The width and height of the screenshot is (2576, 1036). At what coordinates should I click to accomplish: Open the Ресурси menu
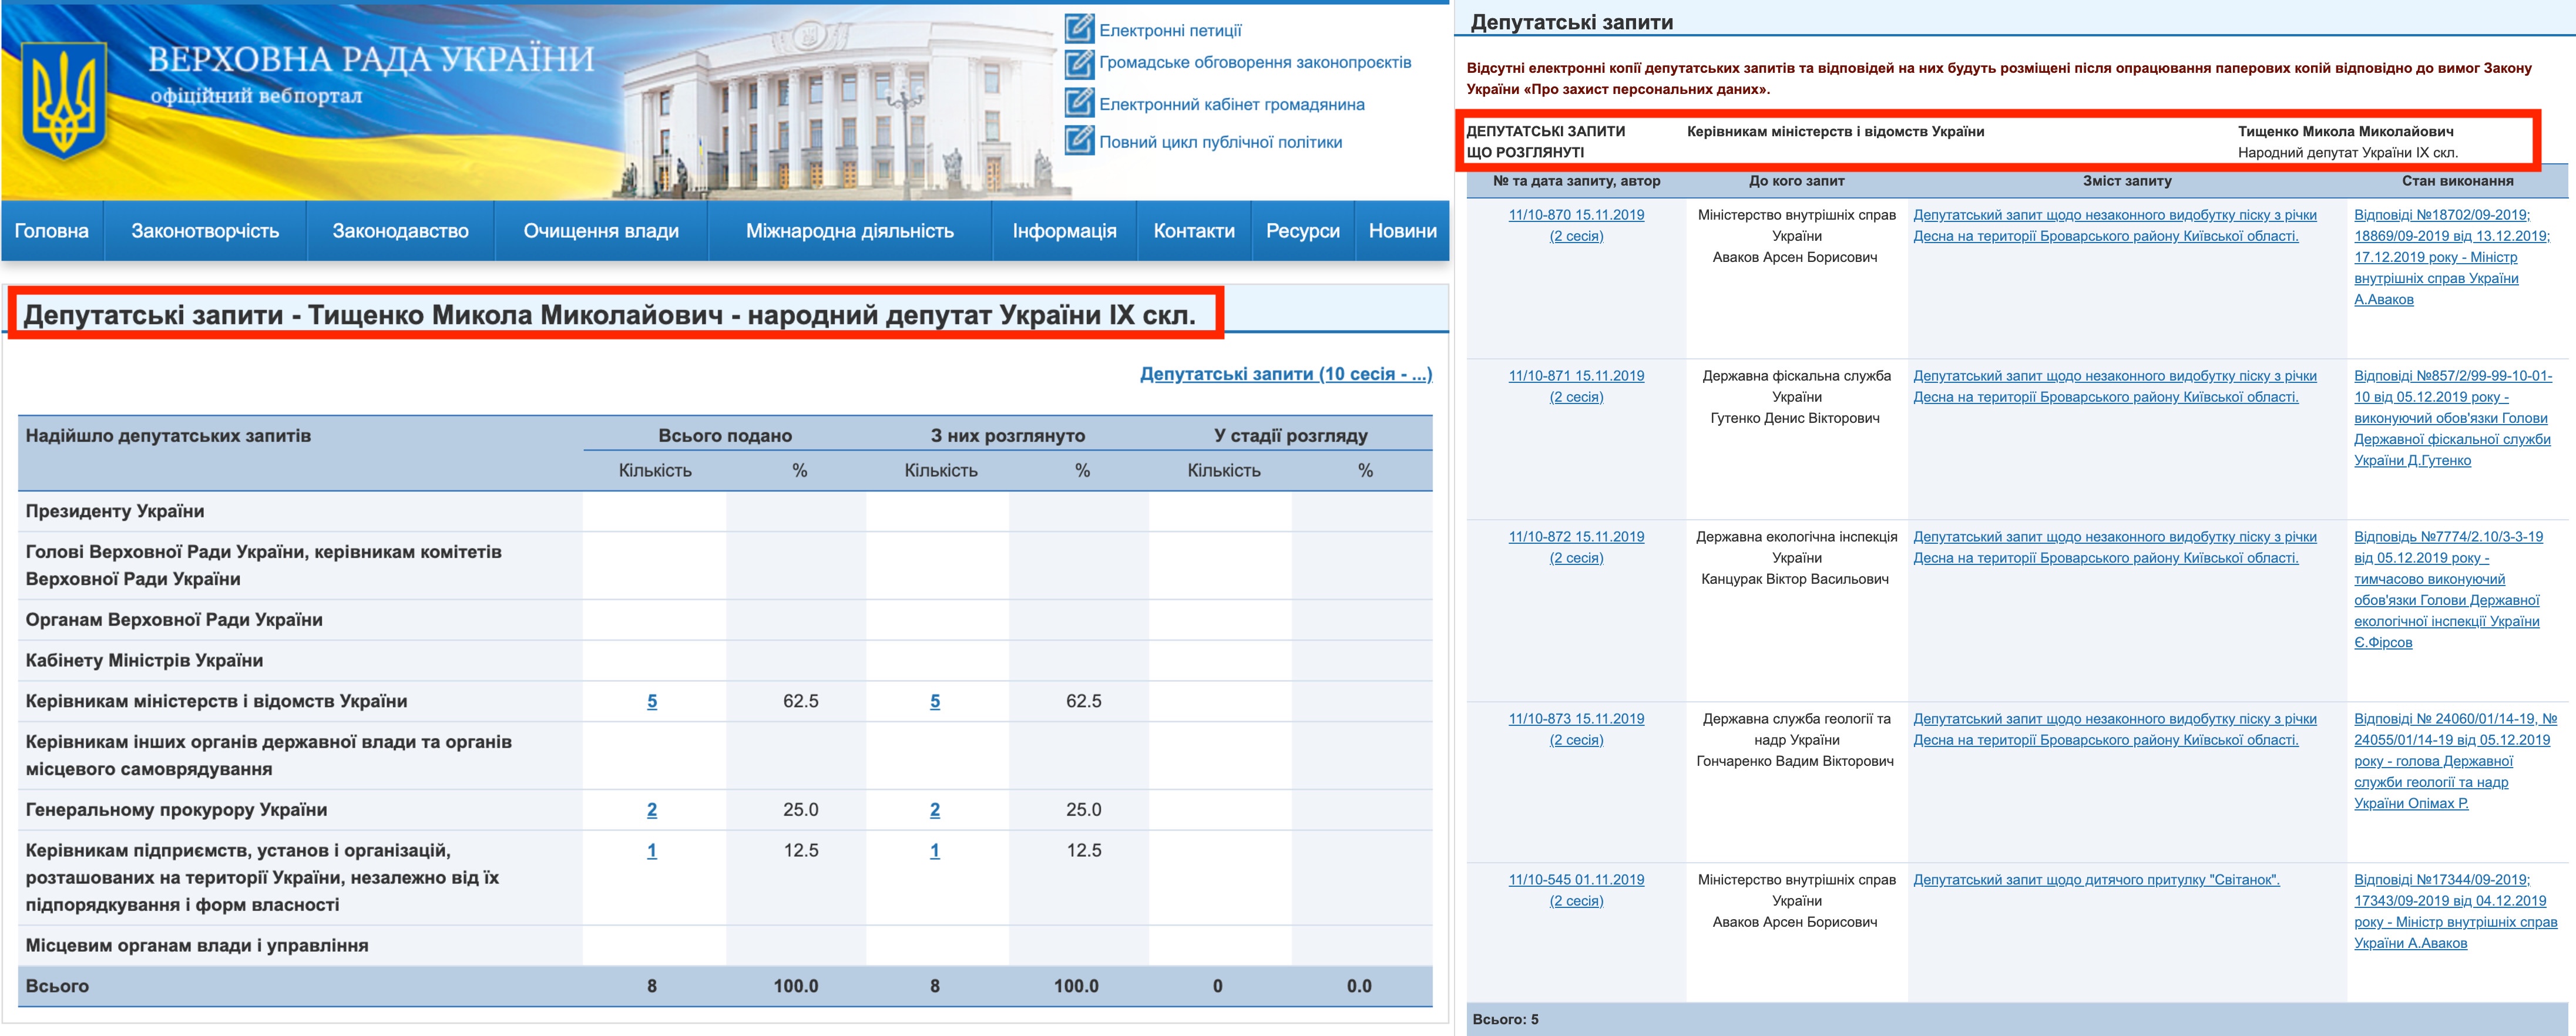pos(1303,231)
